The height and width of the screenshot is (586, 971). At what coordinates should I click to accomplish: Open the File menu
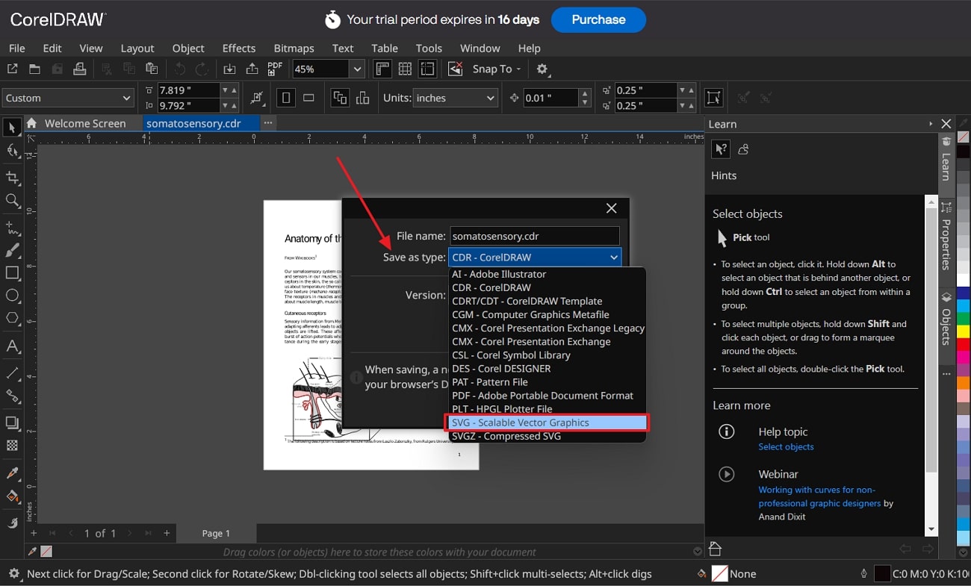tap(16, 48)
